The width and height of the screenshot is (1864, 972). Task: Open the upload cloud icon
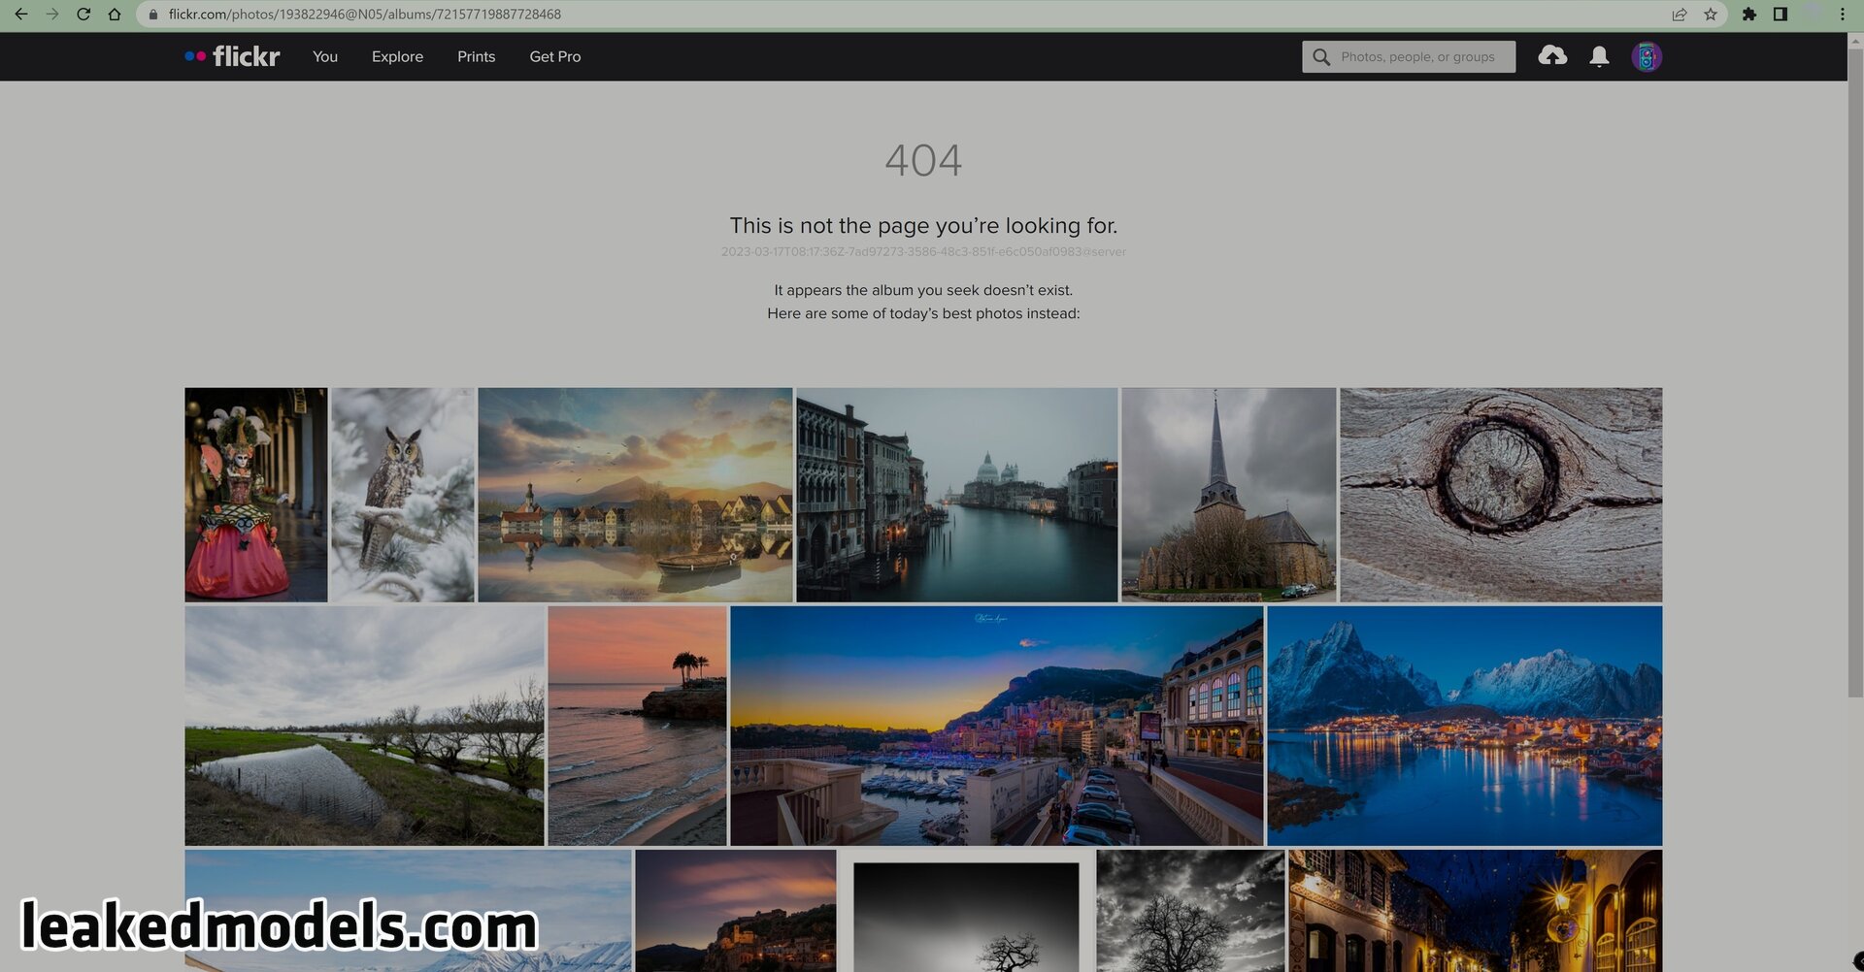1552,56
